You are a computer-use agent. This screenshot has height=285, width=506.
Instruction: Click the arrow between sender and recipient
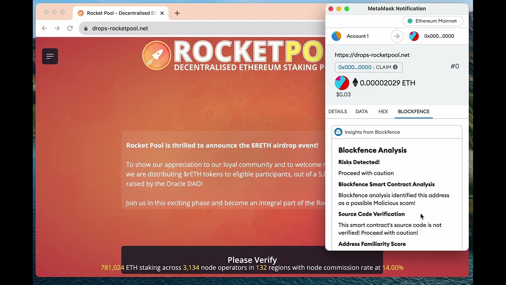[x=397, y=36]
